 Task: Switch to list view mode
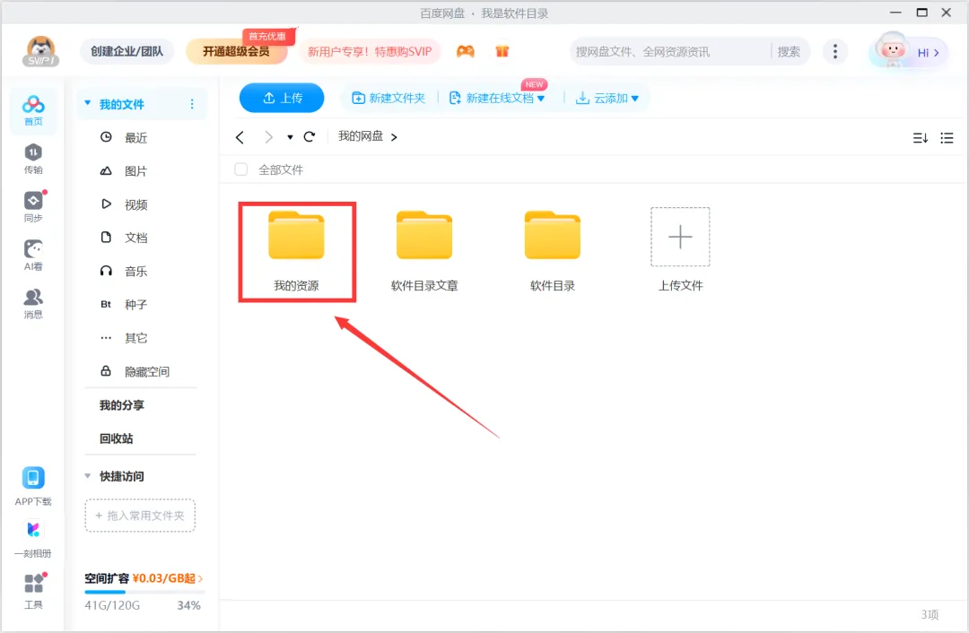click(x=947, y=138)
